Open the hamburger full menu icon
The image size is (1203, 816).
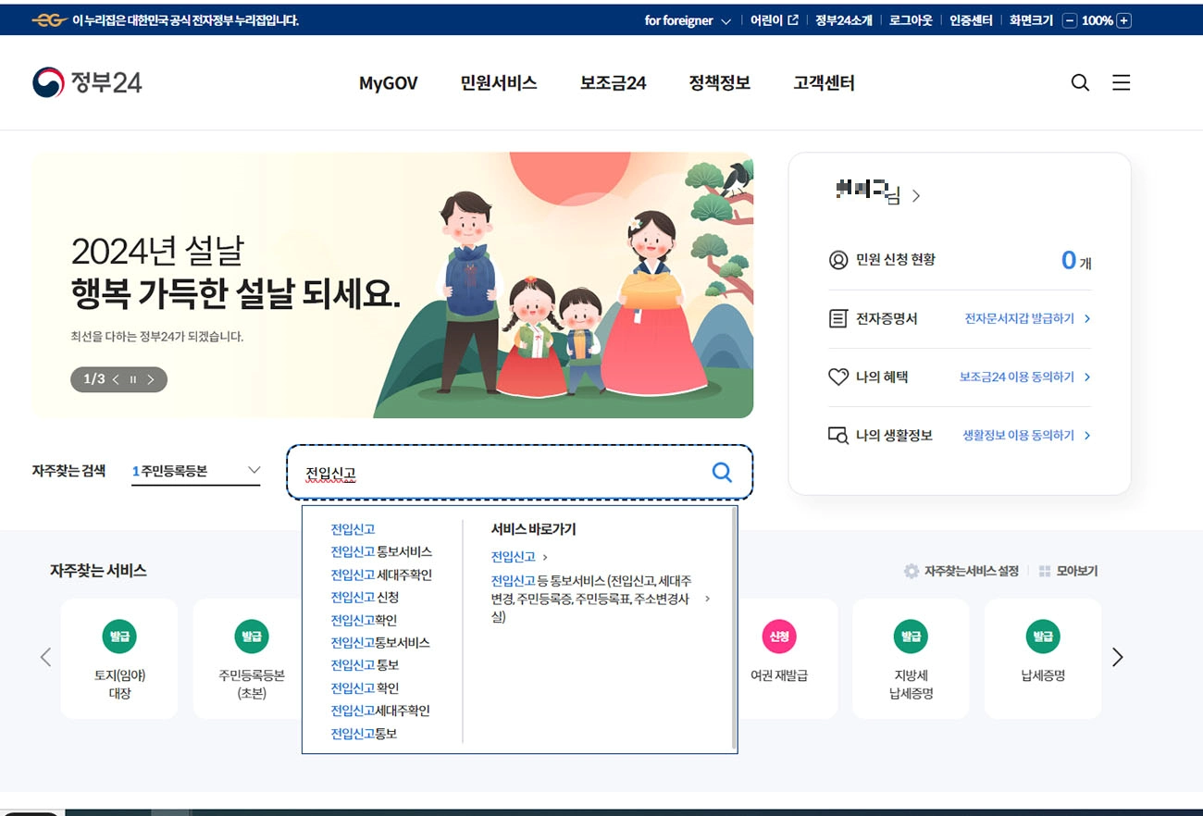[1121, 82]
